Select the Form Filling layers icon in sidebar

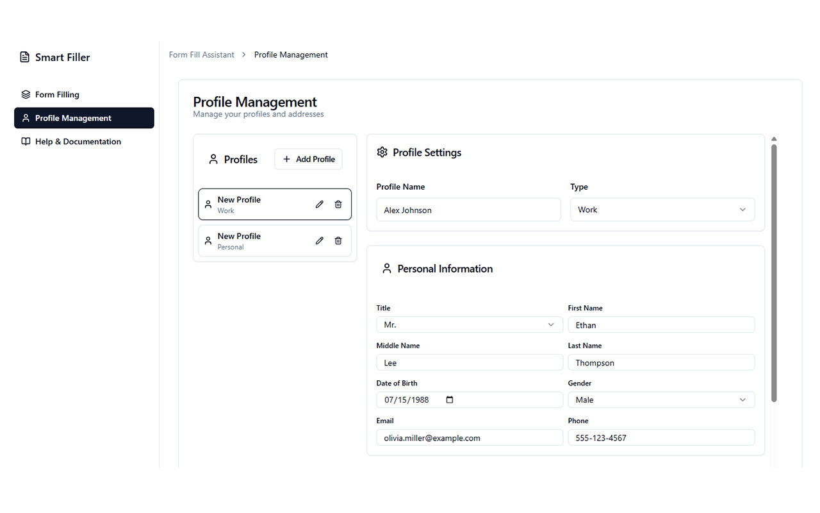26,94
